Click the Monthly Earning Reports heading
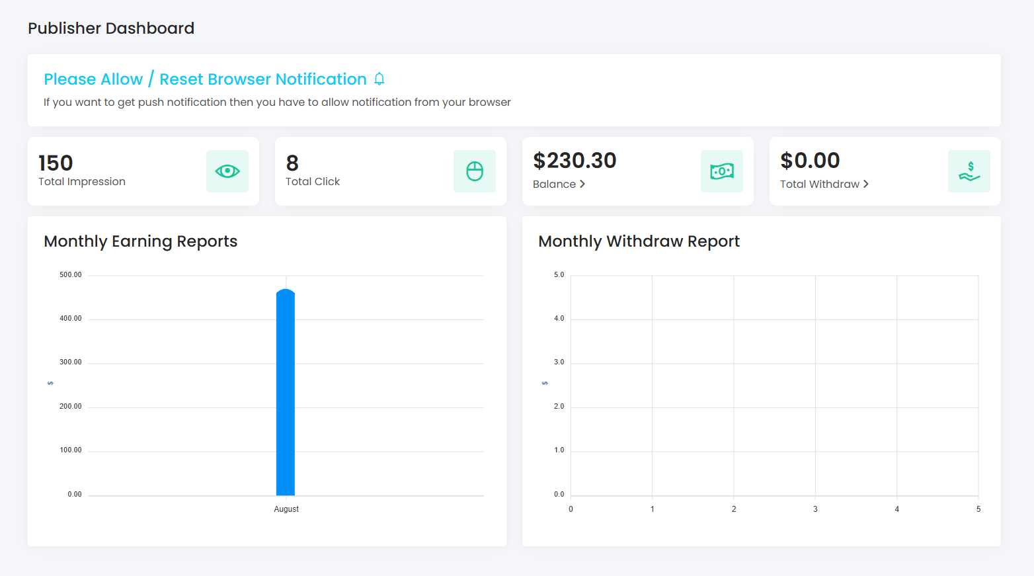Viewport: 1034px width, 576px height. [x=140, y=241]
